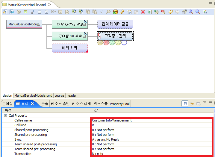Open the 콘솔 tab
The width and height of the screenshot is (215, 157).
[45, 104]
